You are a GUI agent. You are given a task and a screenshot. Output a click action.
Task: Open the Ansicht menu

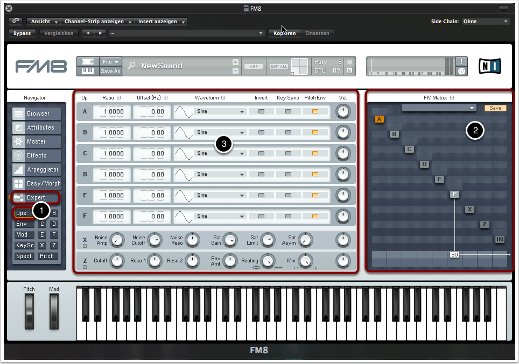(x=45, y=22)
